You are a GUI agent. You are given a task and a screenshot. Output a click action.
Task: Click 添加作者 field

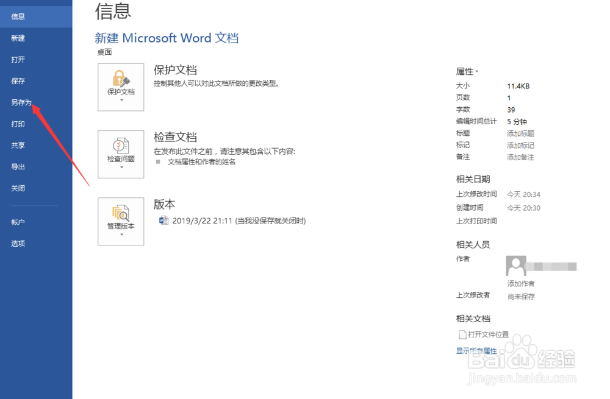[x=521, y=284]
